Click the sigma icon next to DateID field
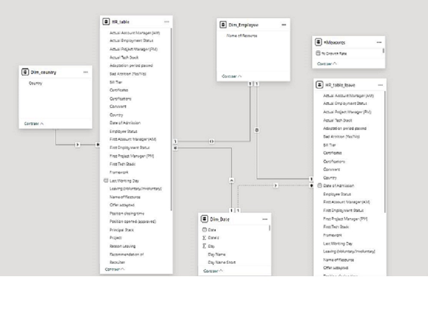This screenshot has height=321, width=428. [x=205, y=237]
